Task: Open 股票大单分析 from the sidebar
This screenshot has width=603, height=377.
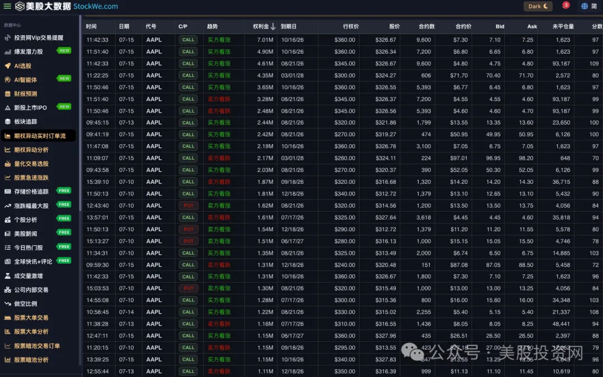Action: tap(31, 332)
